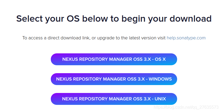
Task: Click the word 'download' in the heading
Action: pyautogui.click(x=190, y=18)
